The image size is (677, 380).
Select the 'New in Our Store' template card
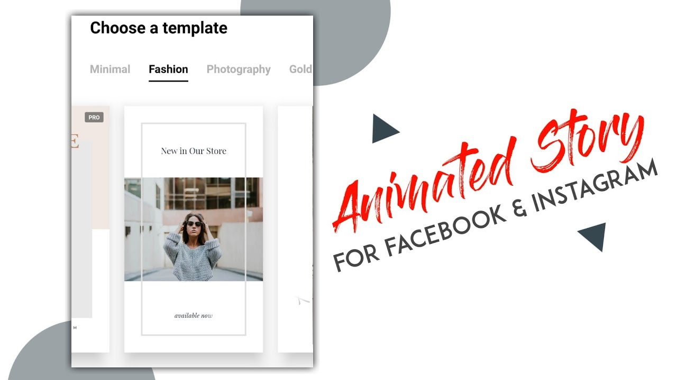pos(194,229)
